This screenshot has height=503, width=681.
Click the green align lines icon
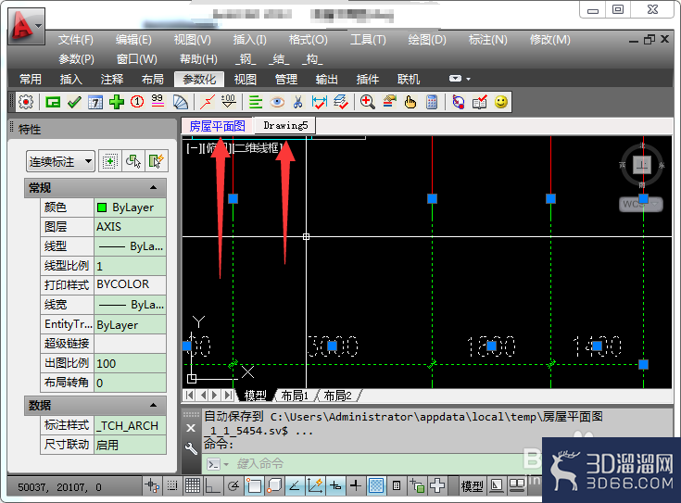pyautogui.click(x=256, y=103)
